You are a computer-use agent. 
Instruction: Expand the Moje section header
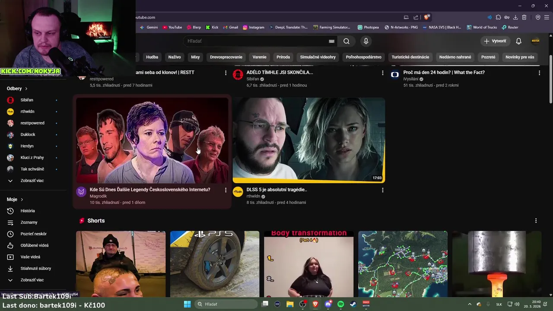point(15,200)
